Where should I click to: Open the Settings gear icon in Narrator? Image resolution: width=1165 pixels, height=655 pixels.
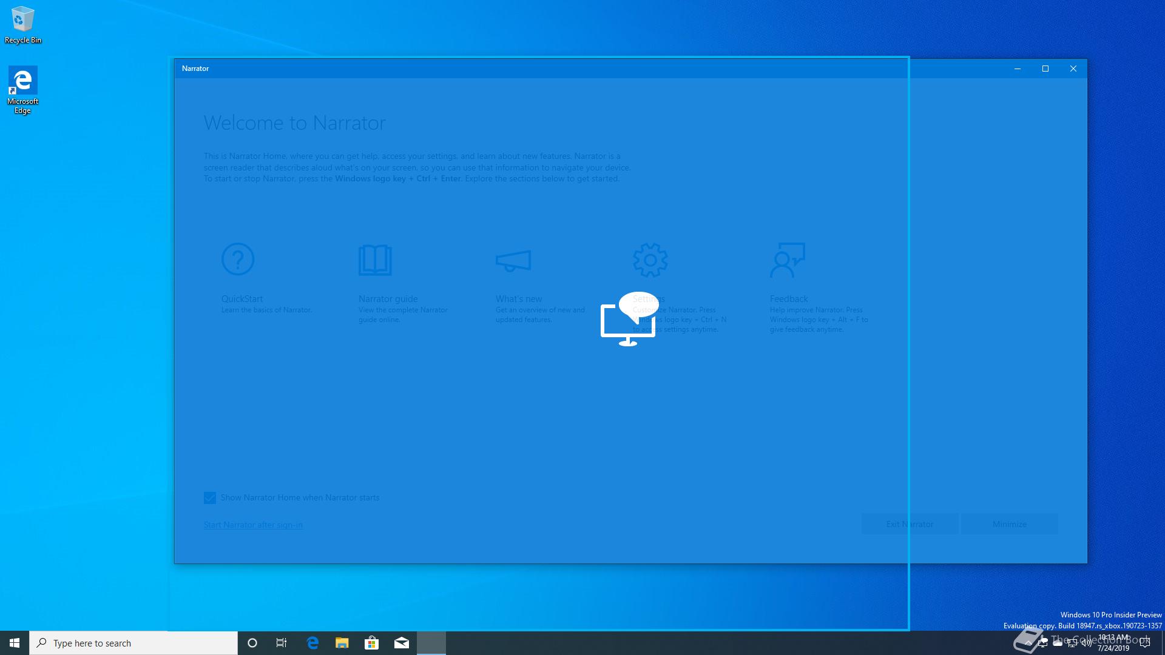(x=650, y=260)
